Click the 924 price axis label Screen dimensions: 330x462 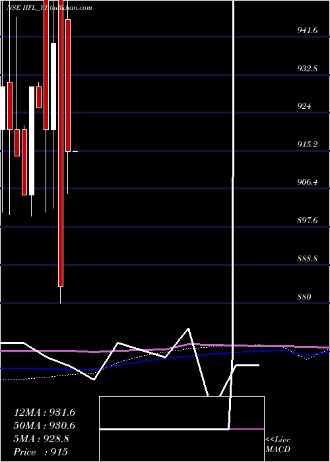point(304,106)
